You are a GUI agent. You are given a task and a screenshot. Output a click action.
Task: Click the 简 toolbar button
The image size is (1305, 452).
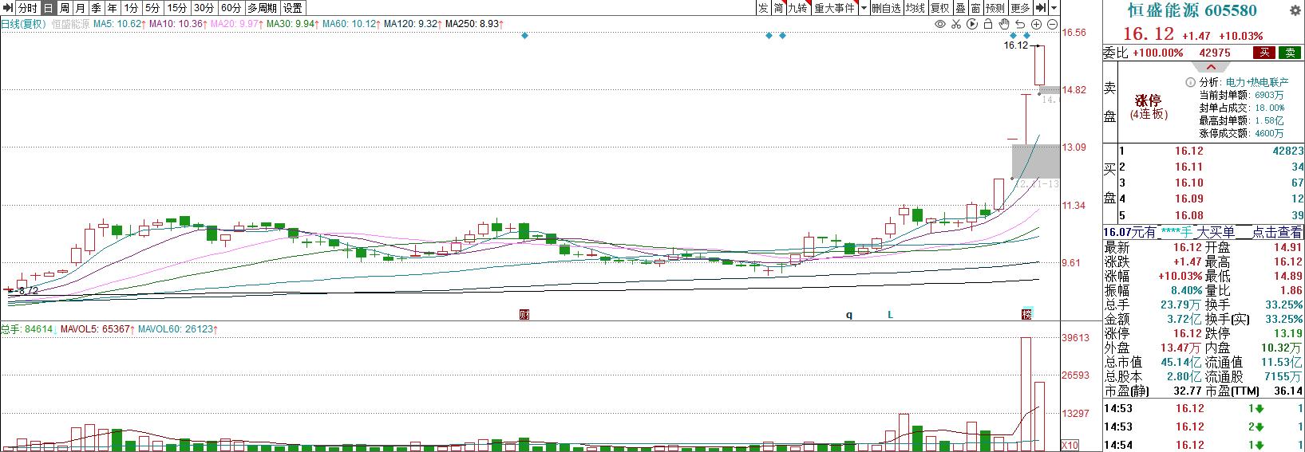778,8
